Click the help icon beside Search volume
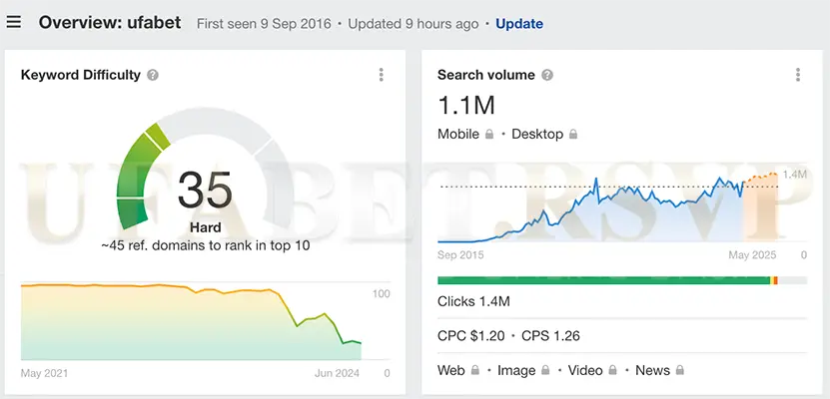 (x=547, y=75)
